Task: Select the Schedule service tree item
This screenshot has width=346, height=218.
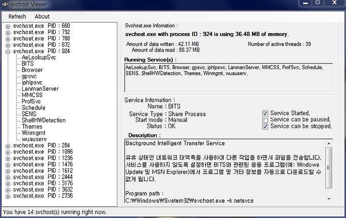Action: pyautogui.click(x=34, y=108)
